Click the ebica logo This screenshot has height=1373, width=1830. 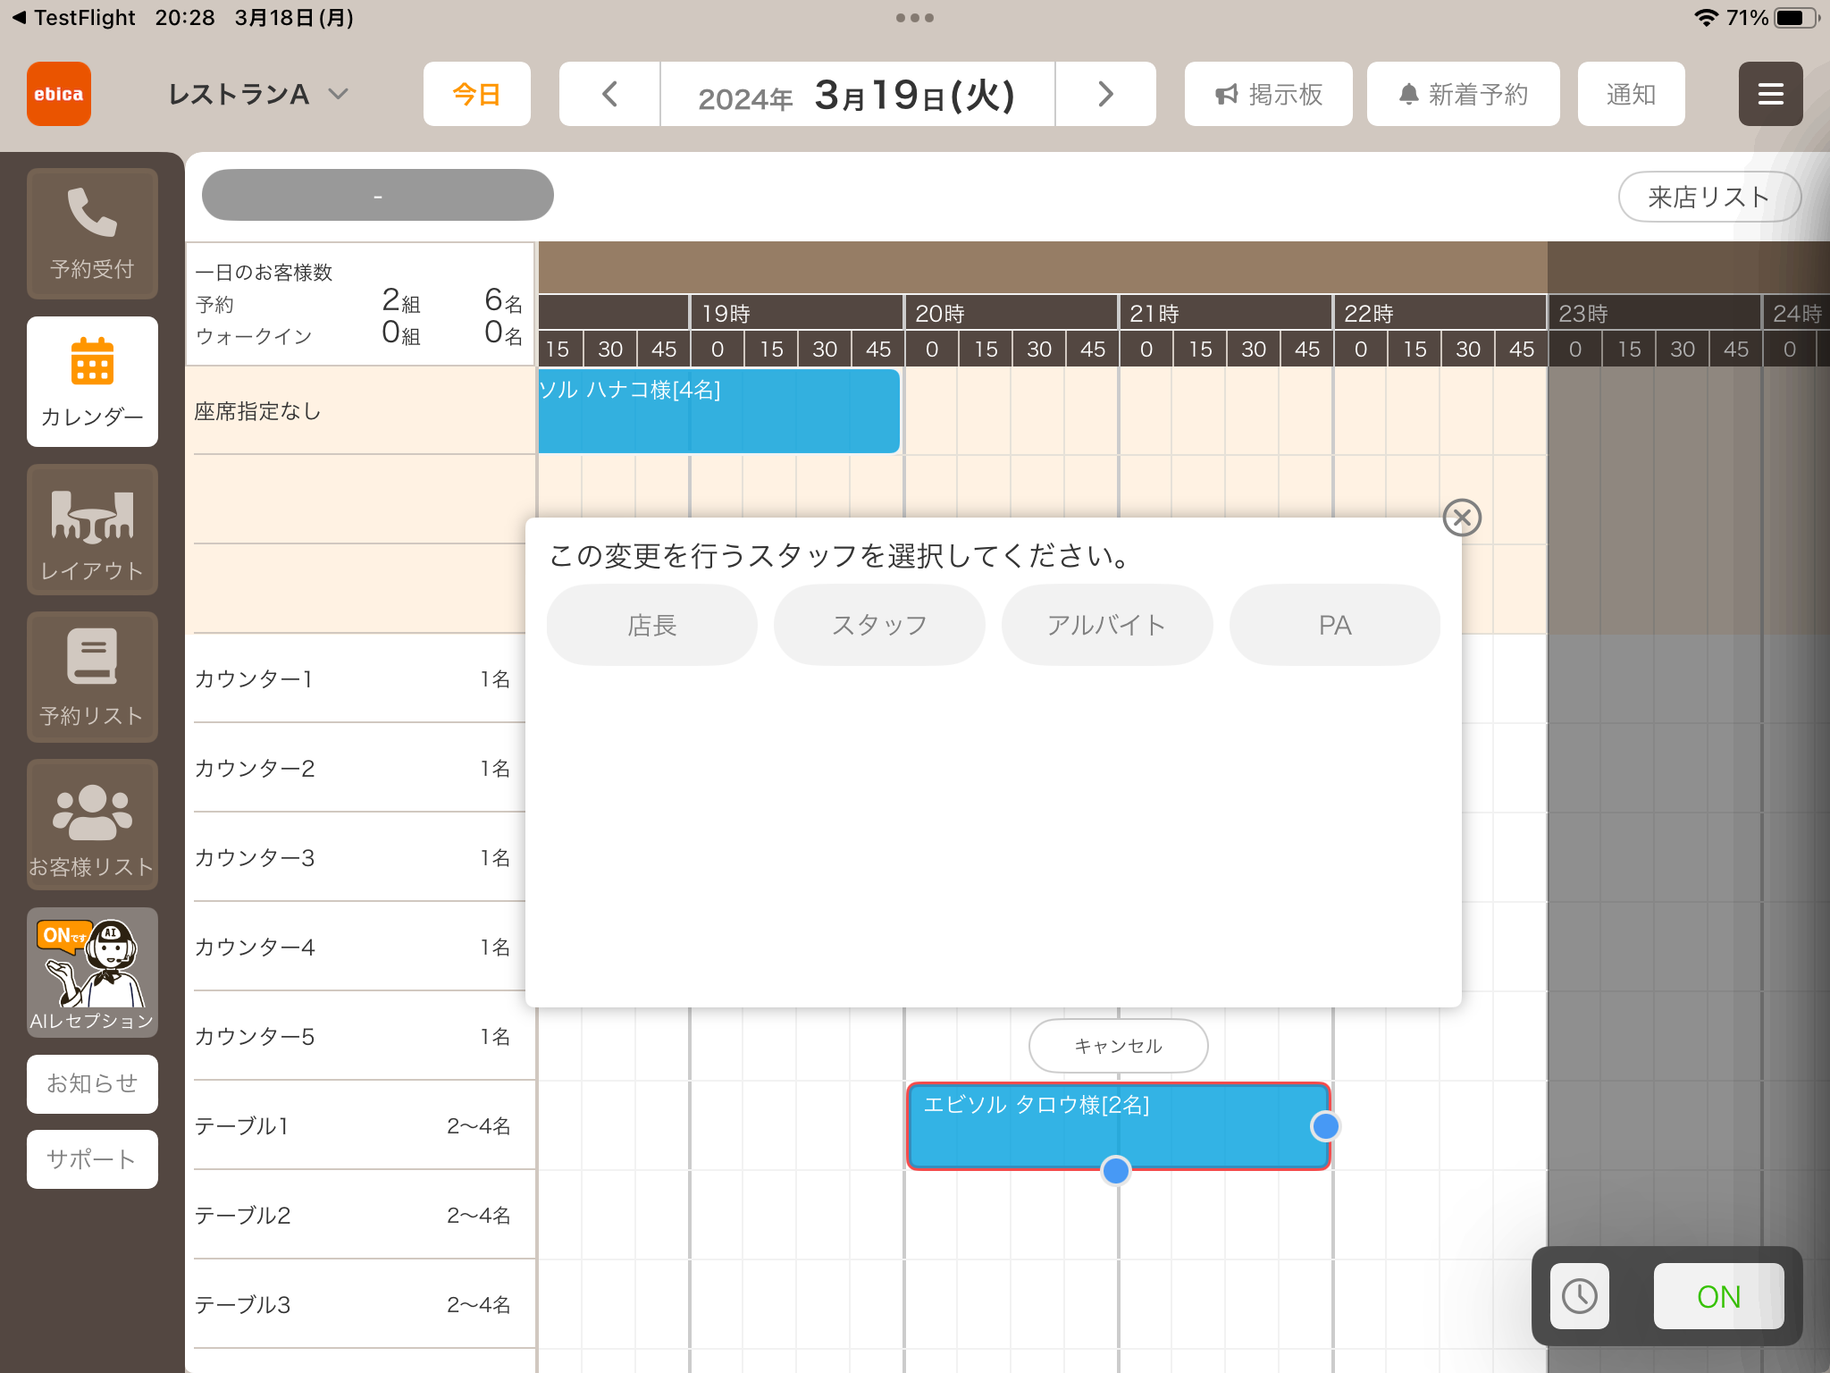click(x=59, y=94)
